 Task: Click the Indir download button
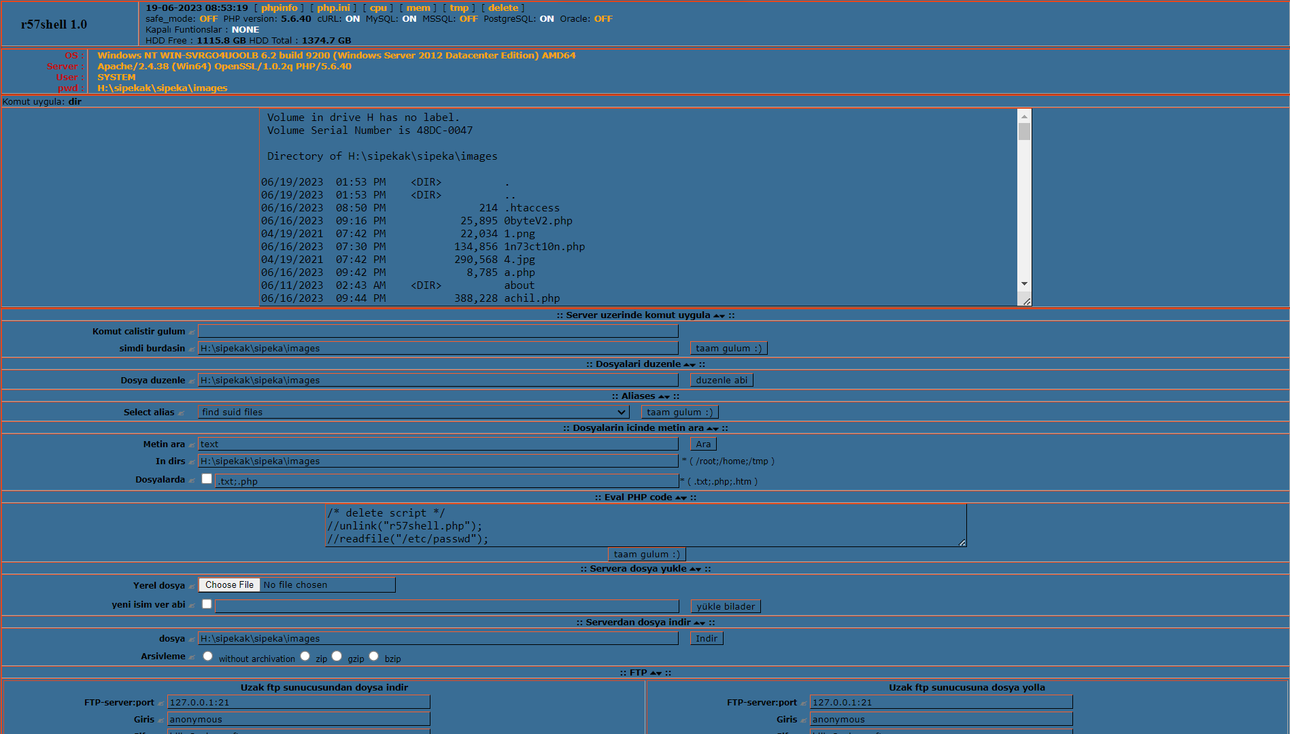pos(707,638)
